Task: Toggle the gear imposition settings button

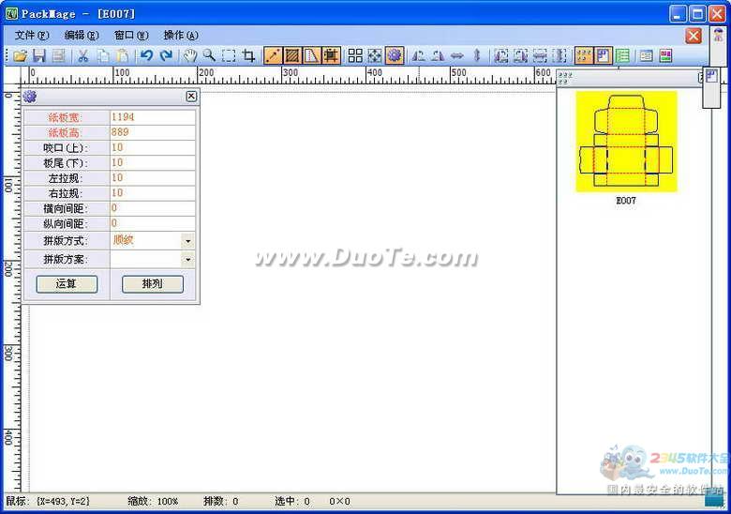Action: click(395, 56)
